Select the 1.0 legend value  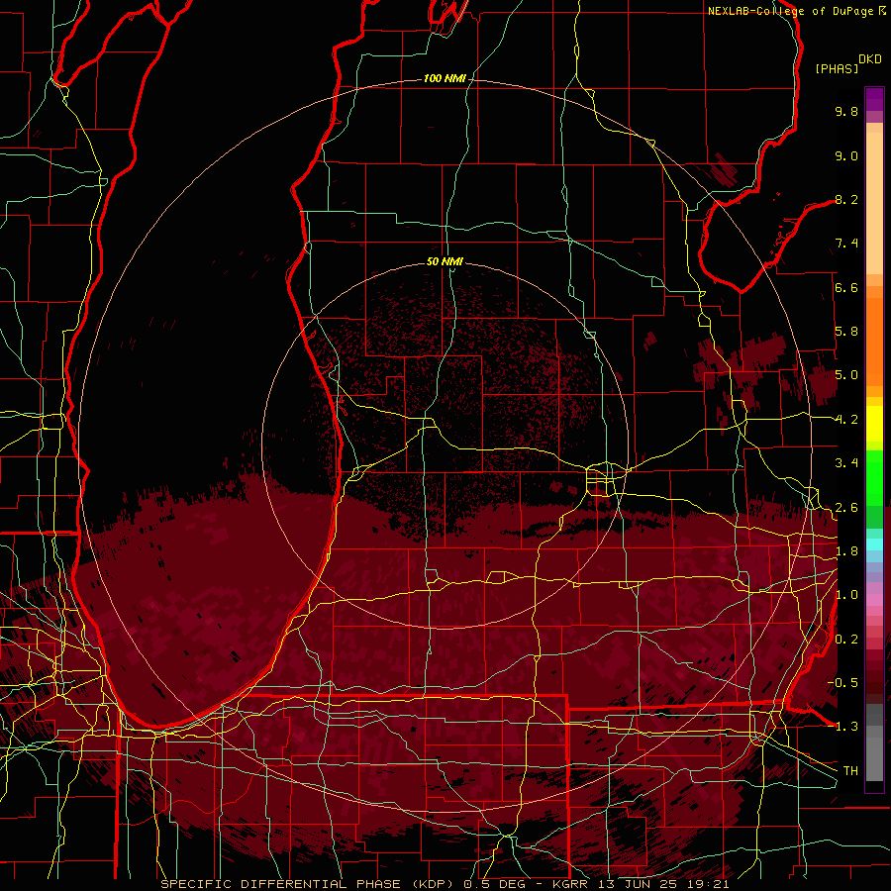tap(846, 595)
